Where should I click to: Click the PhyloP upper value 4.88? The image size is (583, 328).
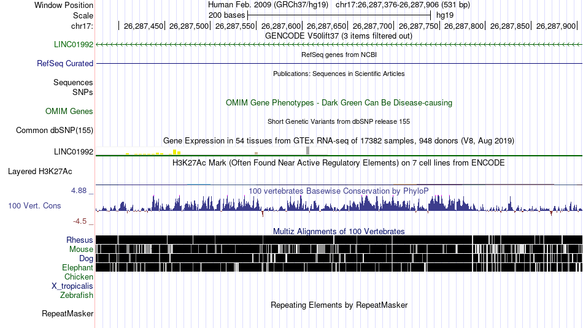pos(79,191)
